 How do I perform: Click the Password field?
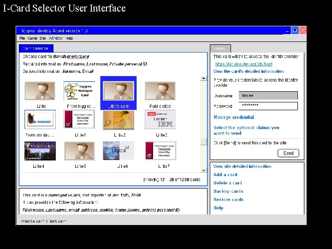click(268, 106)
